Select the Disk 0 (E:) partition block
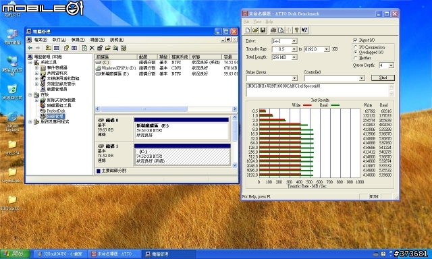 pos(182,129)
